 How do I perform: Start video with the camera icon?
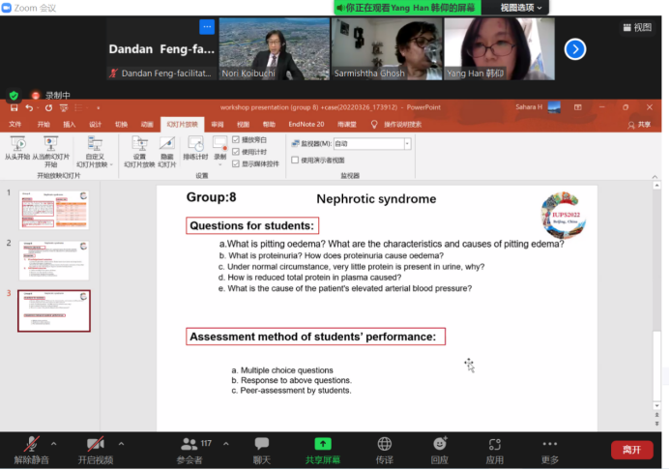96,445
